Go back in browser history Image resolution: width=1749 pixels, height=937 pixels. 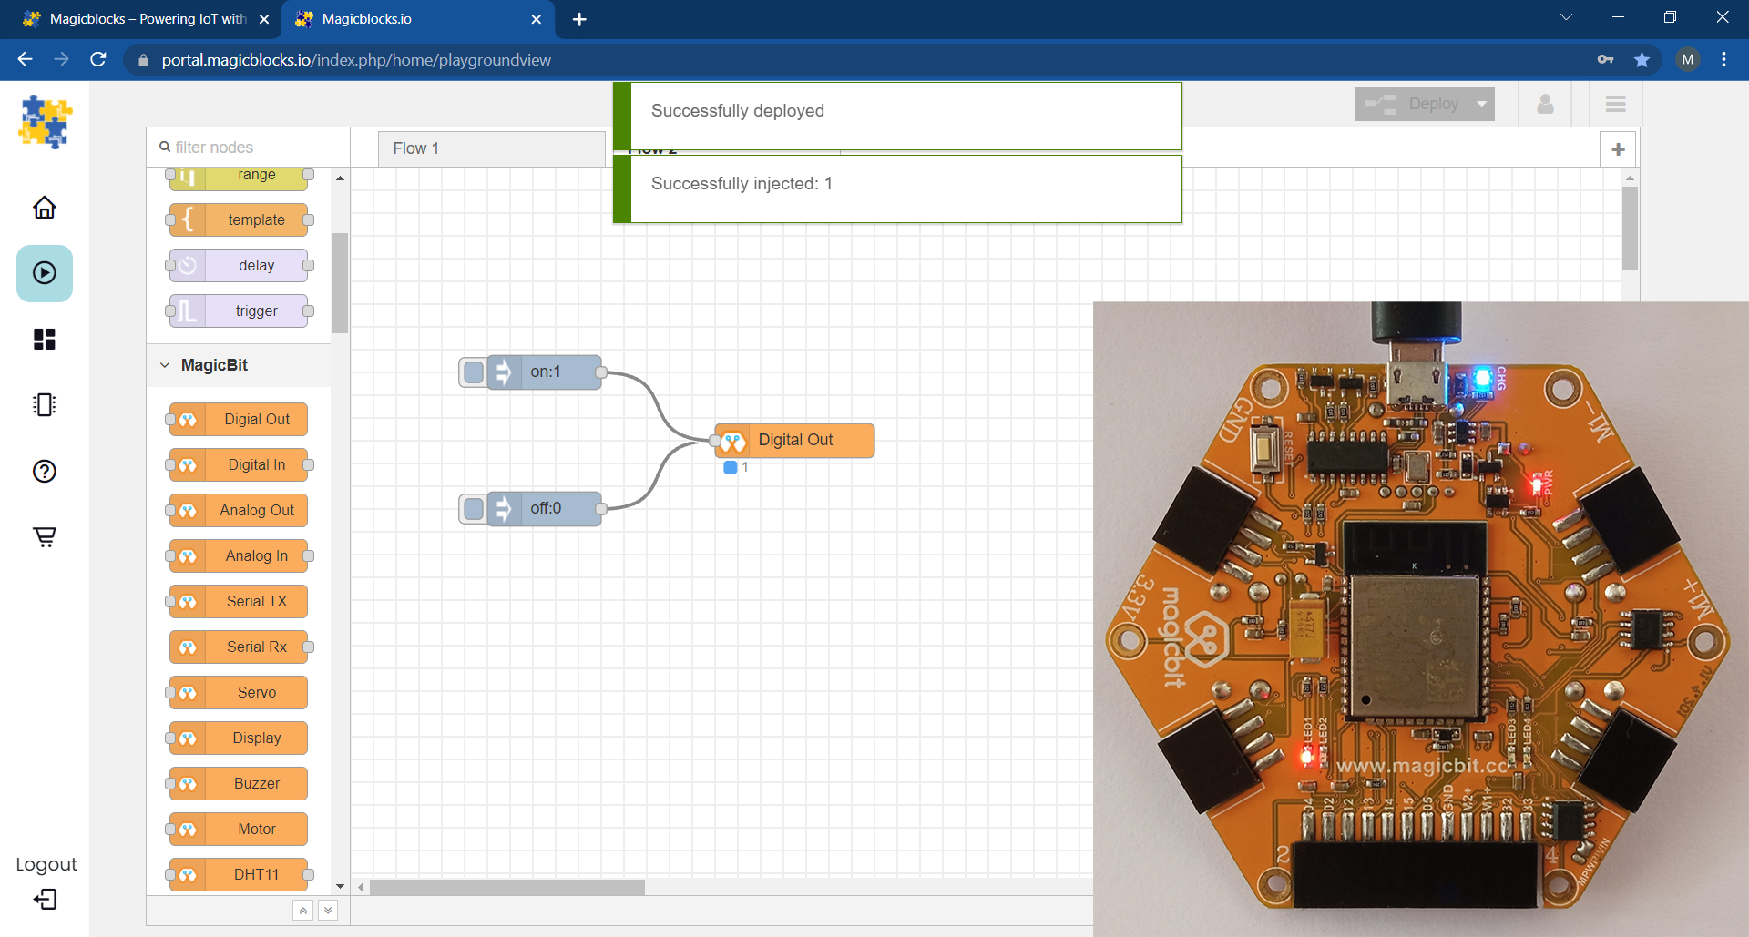[x=25, y=60]
